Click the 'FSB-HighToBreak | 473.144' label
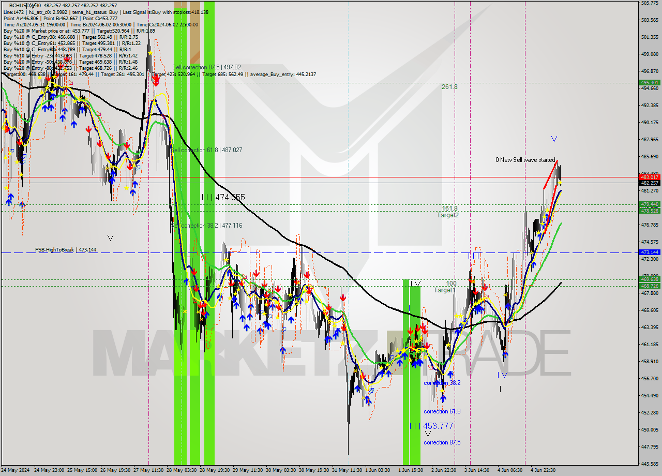Image resolution: width=662 pixels, height=476 pixels. pyautogui.click(x=66, y=250)
